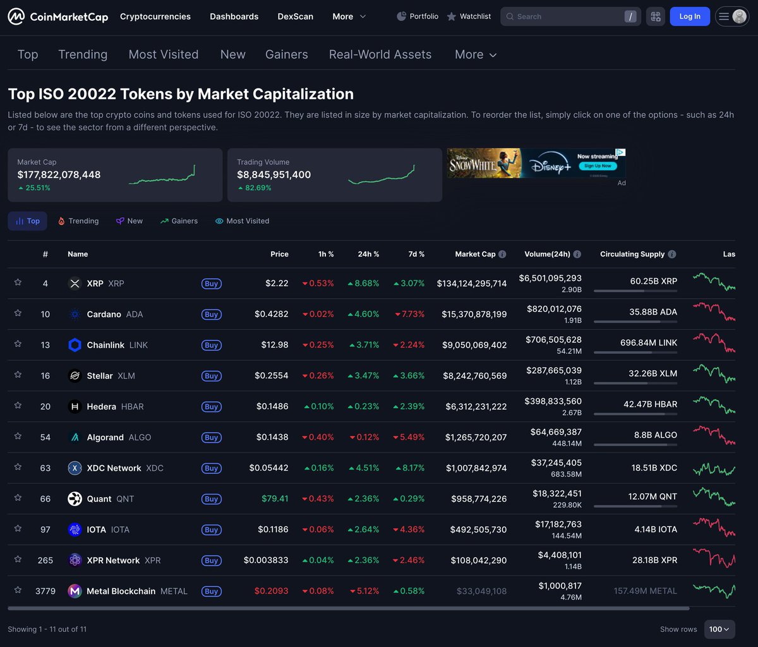Switch to the Most Visited category tab
The height and width of the screenshot is (647, 758).
coord(164,54)
